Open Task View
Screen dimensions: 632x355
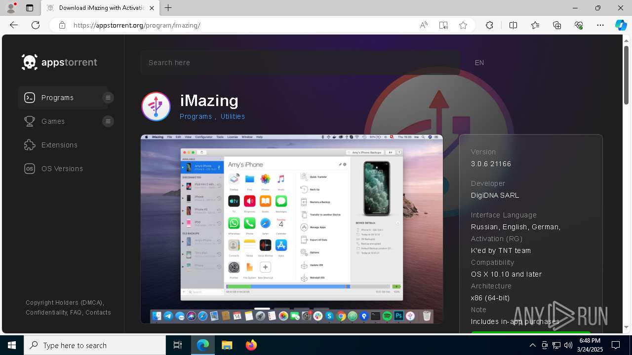pyautogui.click(x=178, y=345)
